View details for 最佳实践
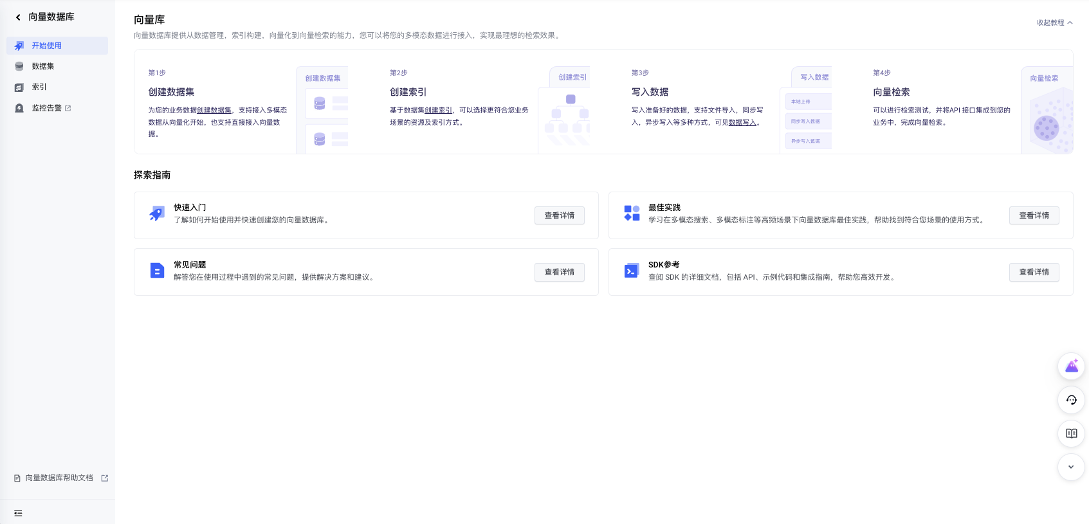 (1034, 215)
